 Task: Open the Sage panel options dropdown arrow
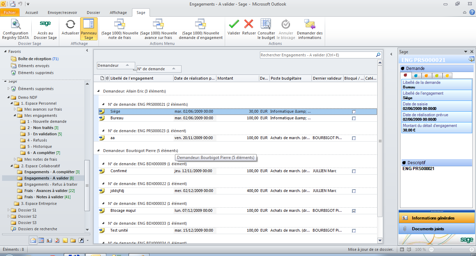pos(466,51)
